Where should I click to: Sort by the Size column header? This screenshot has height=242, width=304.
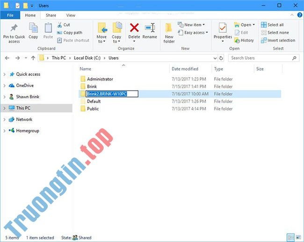[x=260, y=69]
